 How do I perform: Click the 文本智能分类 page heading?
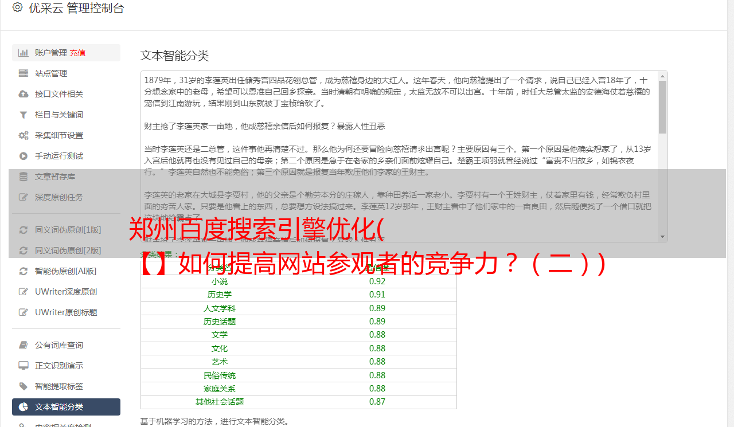tap(175, 56)
